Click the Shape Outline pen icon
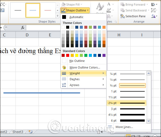Screen dimensions: 161x137 [63, 10]
